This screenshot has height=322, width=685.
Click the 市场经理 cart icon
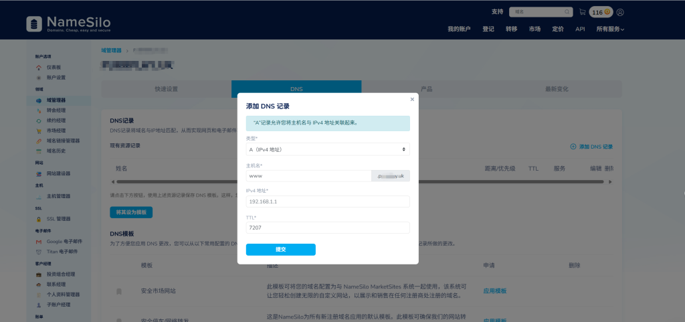click(x=39, y=131)
